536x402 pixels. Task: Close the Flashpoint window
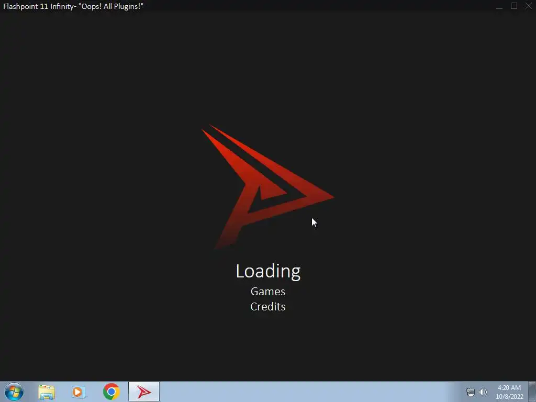[529, 6]
